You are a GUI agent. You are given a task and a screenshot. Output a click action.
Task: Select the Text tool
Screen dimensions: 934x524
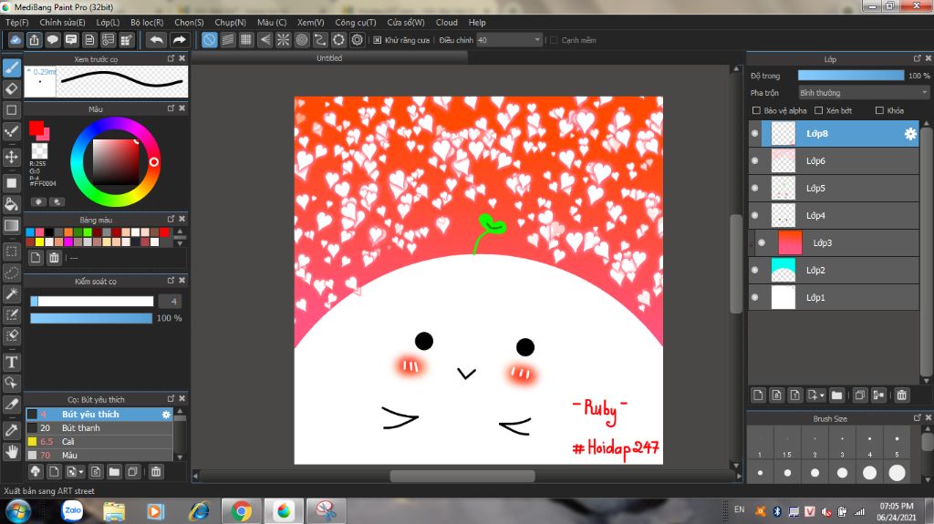pyautogui.click(x=11, y=362)
